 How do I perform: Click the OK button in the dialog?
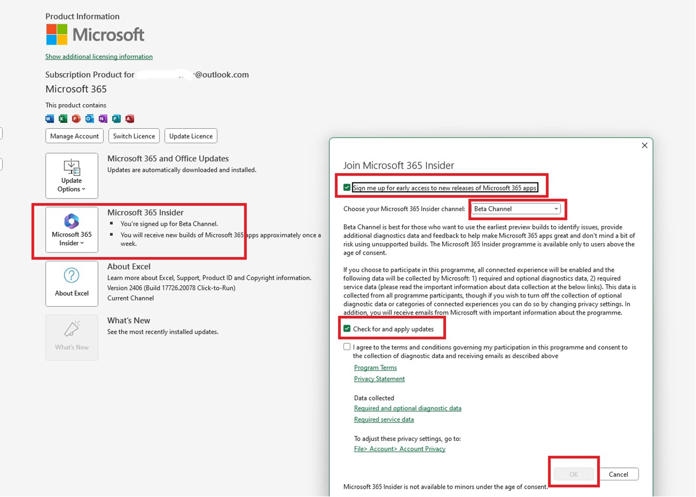[x=574, y=474]
